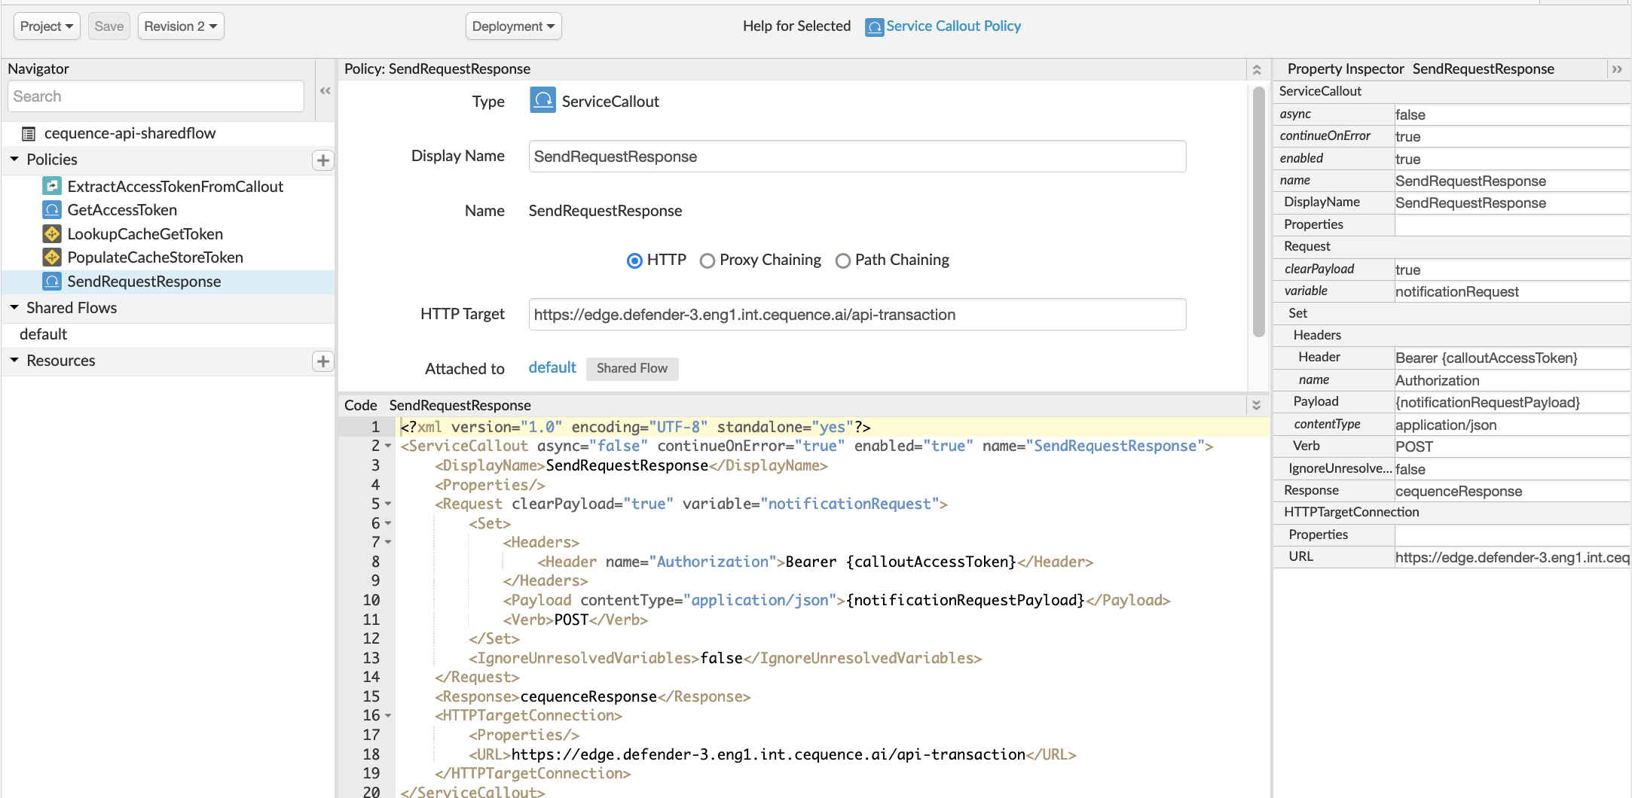1632x798 pixels.
Task: Open the Revision 2 dropdown
Action: [x=181, y=26]
